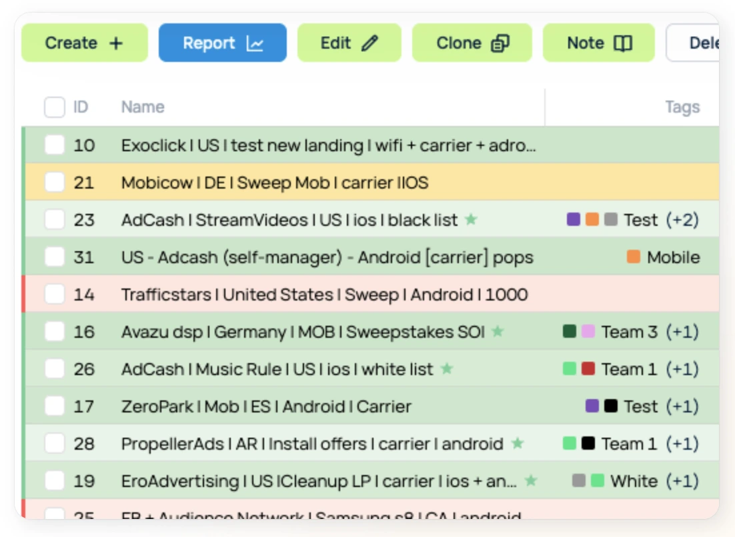This screenshot has height=537, width=735.
Task: Open campaign 'US - Adcash (self-manager)'
Action: click(x=327, y=257)
